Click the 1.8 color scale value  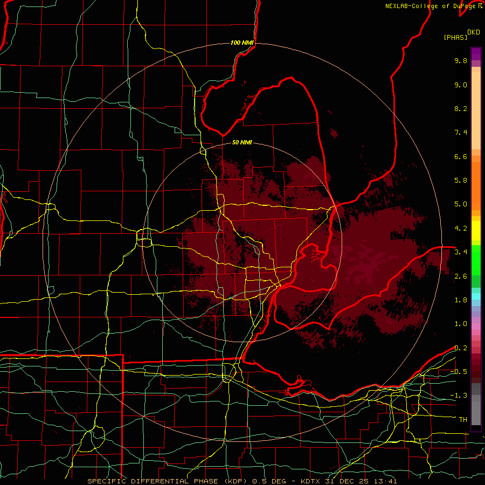(461, 300)
